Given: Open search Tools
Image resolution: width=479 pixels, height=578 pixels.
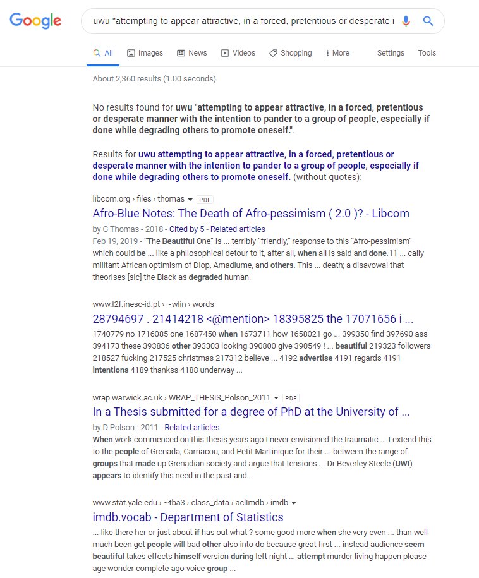Looking at the screenshot, I should coord(427,53).
